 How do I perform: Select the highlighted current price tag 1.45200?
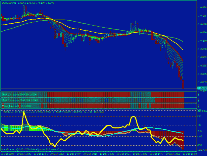click(x=202, y=88)
